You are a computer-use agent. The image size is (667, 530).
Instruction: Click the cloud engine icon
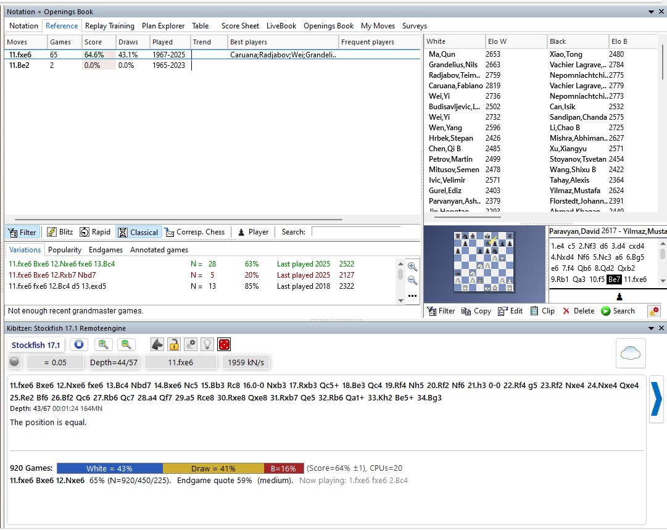point(631,354)
